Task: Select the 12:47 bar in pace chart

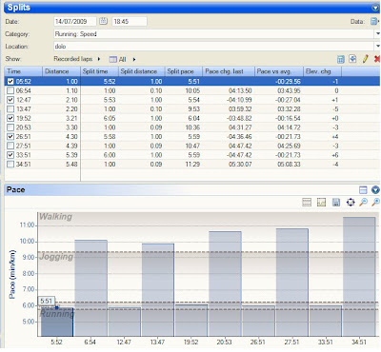Action: click(125, 322)
